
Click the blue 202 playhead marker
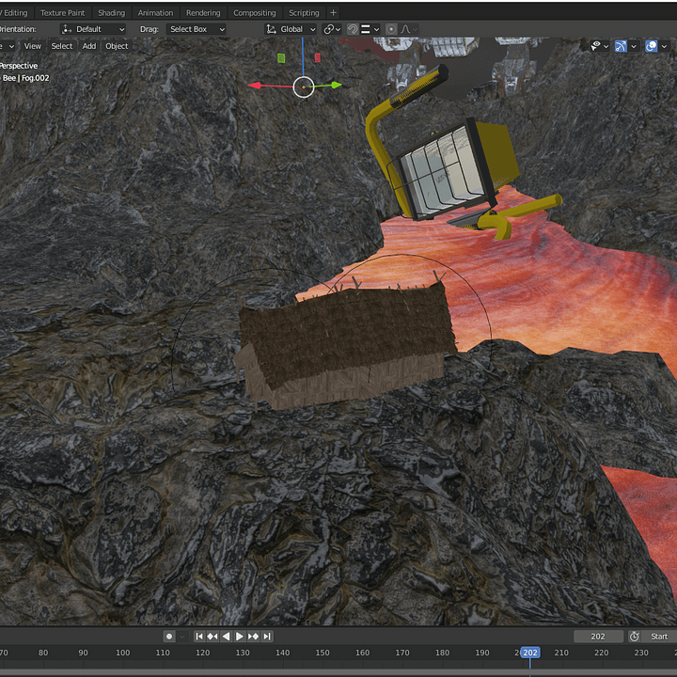530,653
